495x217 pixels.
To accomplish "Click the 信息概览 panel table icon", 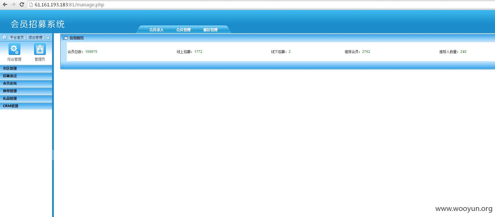I will coord(65,38).
